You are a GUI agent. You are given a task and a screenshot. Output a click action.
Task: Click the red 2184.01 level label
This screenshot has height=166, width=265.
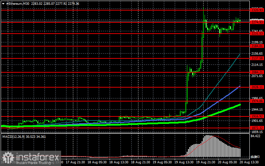[257, 46]
